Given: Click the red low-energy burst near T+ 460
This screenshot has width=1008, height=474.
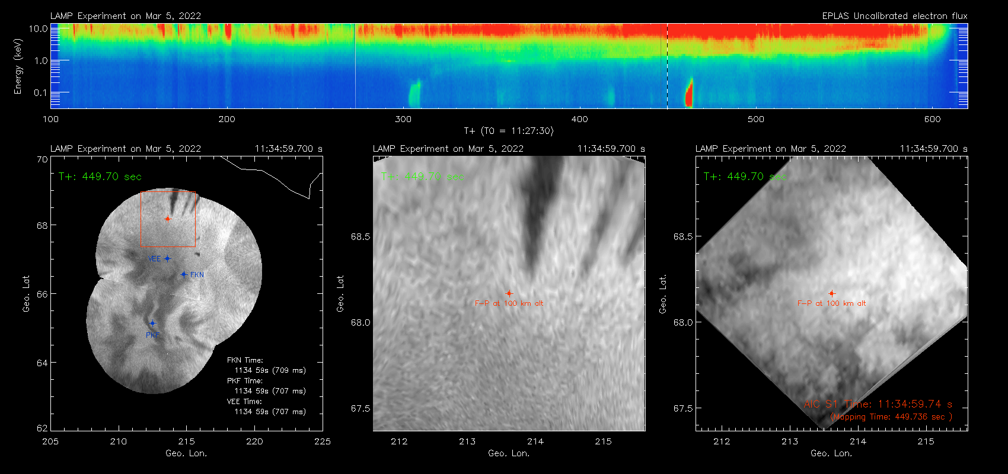Looking at the screenshot, I should [x=689, y=92].
